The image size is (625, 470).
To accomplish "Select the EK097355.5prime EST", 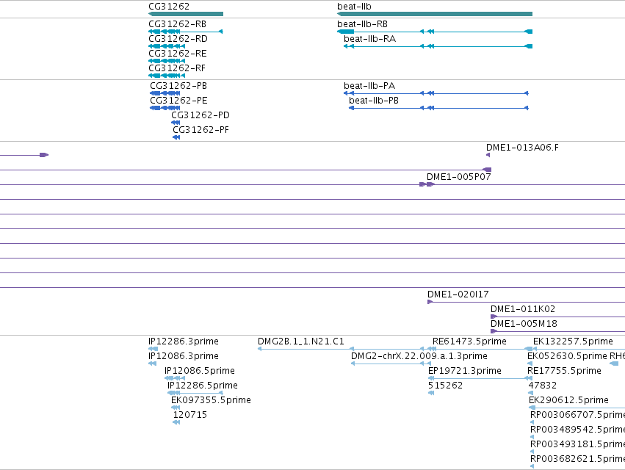I will point(211,401).
